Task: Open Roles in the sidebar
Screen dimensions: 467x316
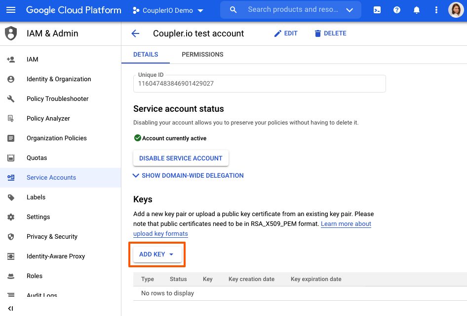Action: click(x=35, y=276)
